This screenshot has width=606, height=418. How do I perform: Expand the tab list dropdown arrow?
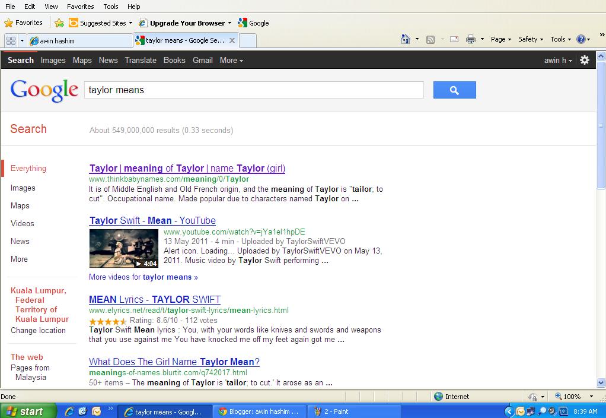(x=22, y=40)
